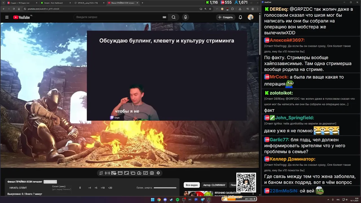The height and width of the screenshot is (203, 361).
Task: Reload the current page
Action: pyautogui.click(x=14, y=9)
